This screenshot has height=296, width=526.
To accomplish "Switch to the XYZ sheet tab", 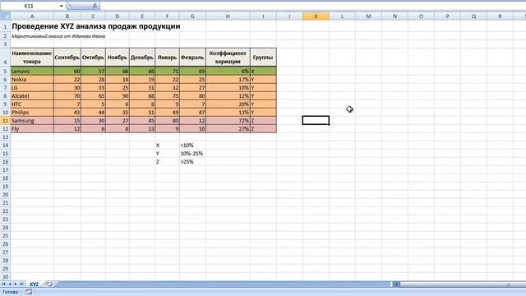I will pos(34,284).
